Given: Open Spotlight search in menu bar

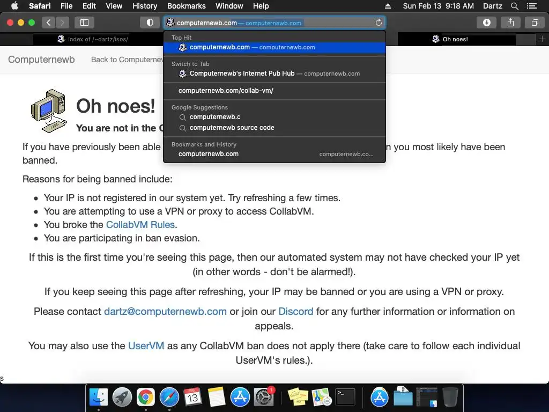Looking at the screenshot, I should tap(514, 6).
